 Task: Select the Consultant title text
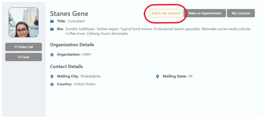click(76, 21)
